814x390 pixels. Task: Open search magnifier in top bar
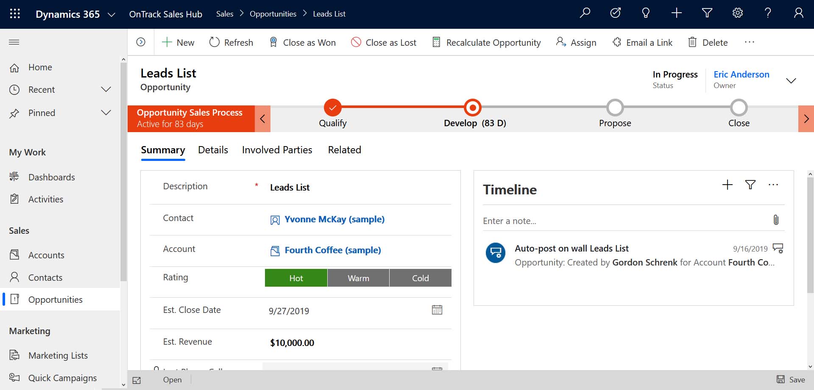585,13
